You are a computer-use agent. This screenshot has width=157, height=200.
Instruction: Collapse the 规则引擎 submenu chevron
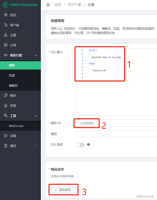36,55
